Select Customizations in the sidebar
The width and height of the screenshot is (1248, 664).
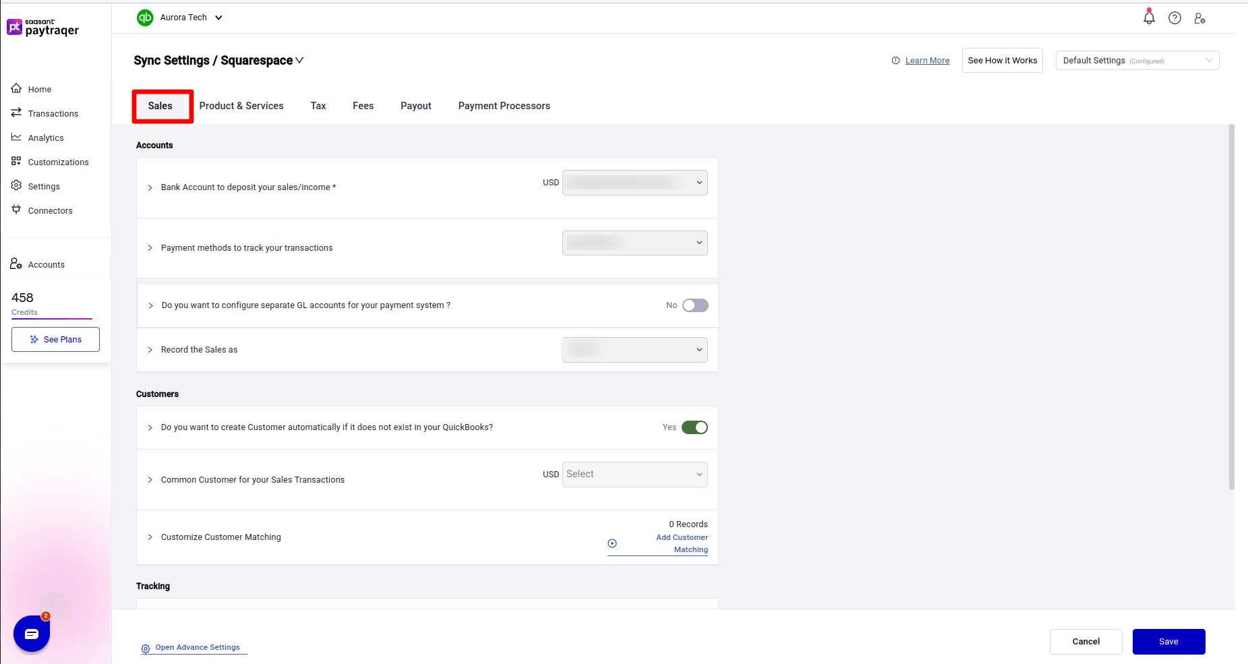[x=58, y=162]
